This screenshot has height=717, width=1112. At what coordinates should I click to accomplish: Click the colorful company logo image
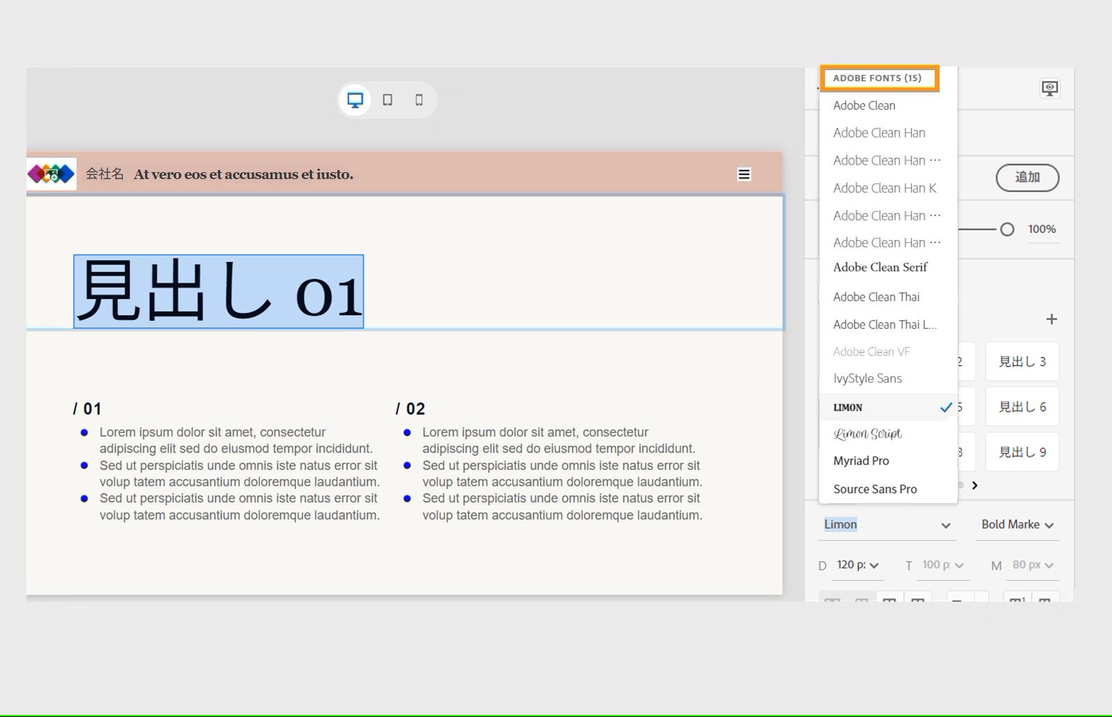tap(51, 174)
